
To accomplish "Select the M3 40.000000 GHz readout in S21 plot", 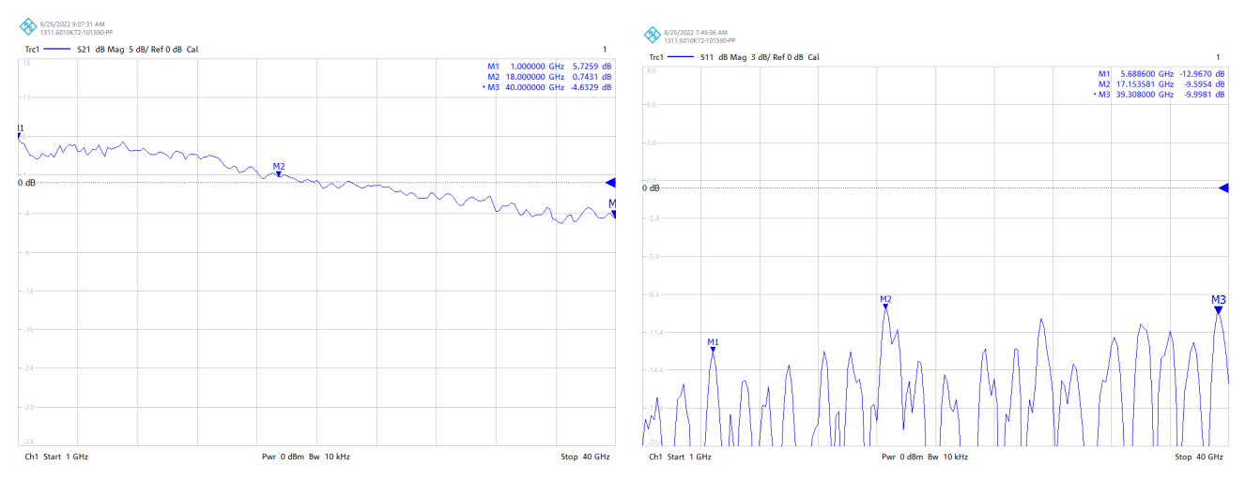I will click(547, 87).
